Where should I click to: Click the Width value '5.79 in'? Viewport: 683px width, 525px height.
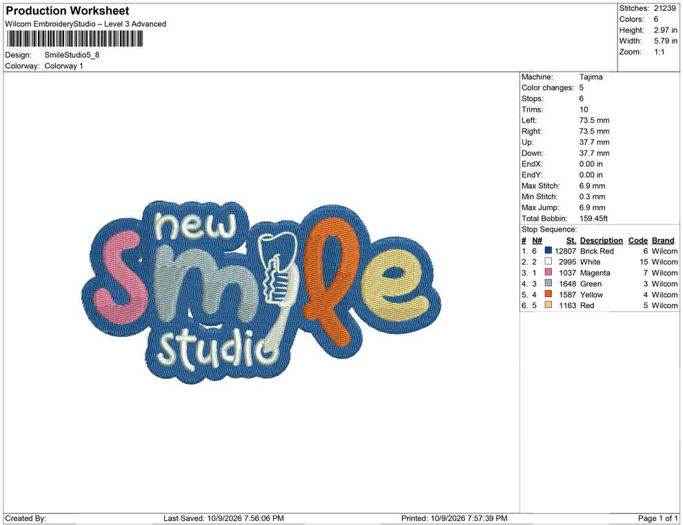point(665,41)
